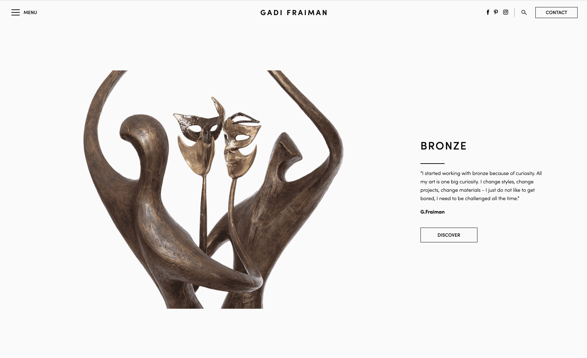The width and height of the screenshot is (587, 358).
Task: Click the G.Fraiman signature text
Action: (433, 212)
